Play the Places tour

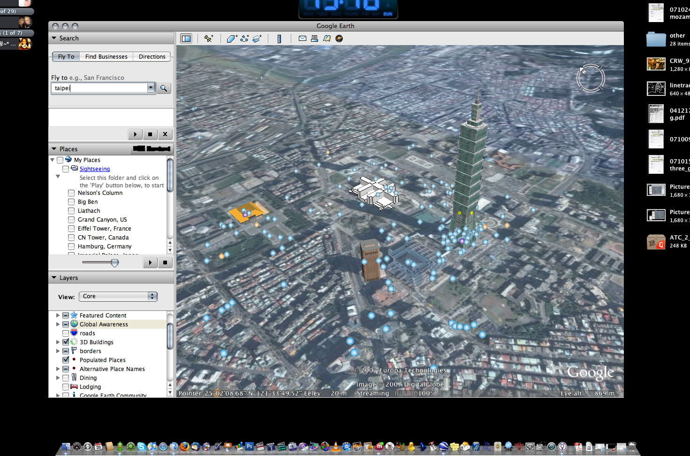click(150, 263)
